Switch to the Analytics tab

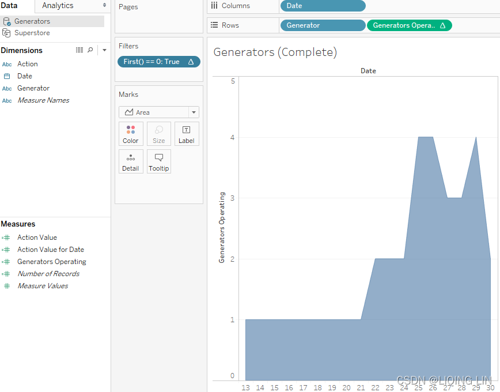pyautogui.click(x=58, y=6)
